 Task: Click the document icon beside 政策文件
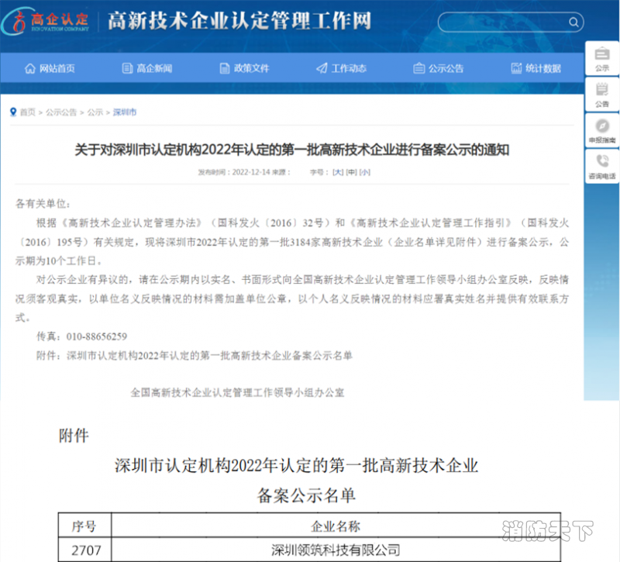coord(224,68)
